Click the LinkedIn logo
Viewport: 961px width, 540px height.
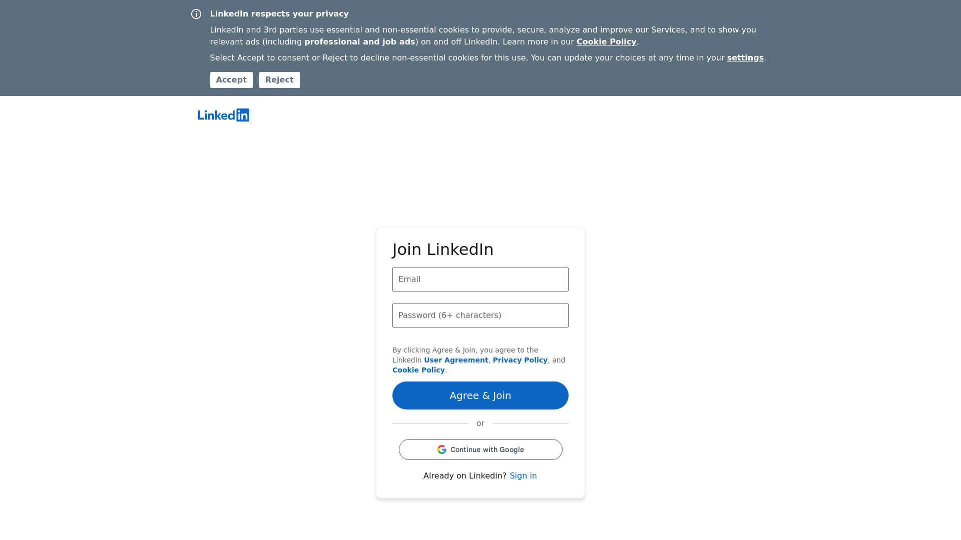pyautogui.click(x=223, y=115)
